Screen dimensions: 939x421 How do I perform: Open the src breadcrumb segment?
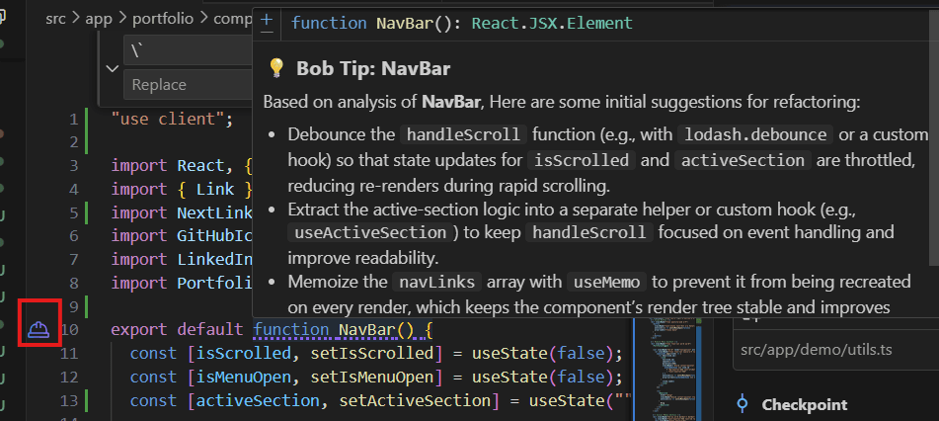tap(56, 19)
